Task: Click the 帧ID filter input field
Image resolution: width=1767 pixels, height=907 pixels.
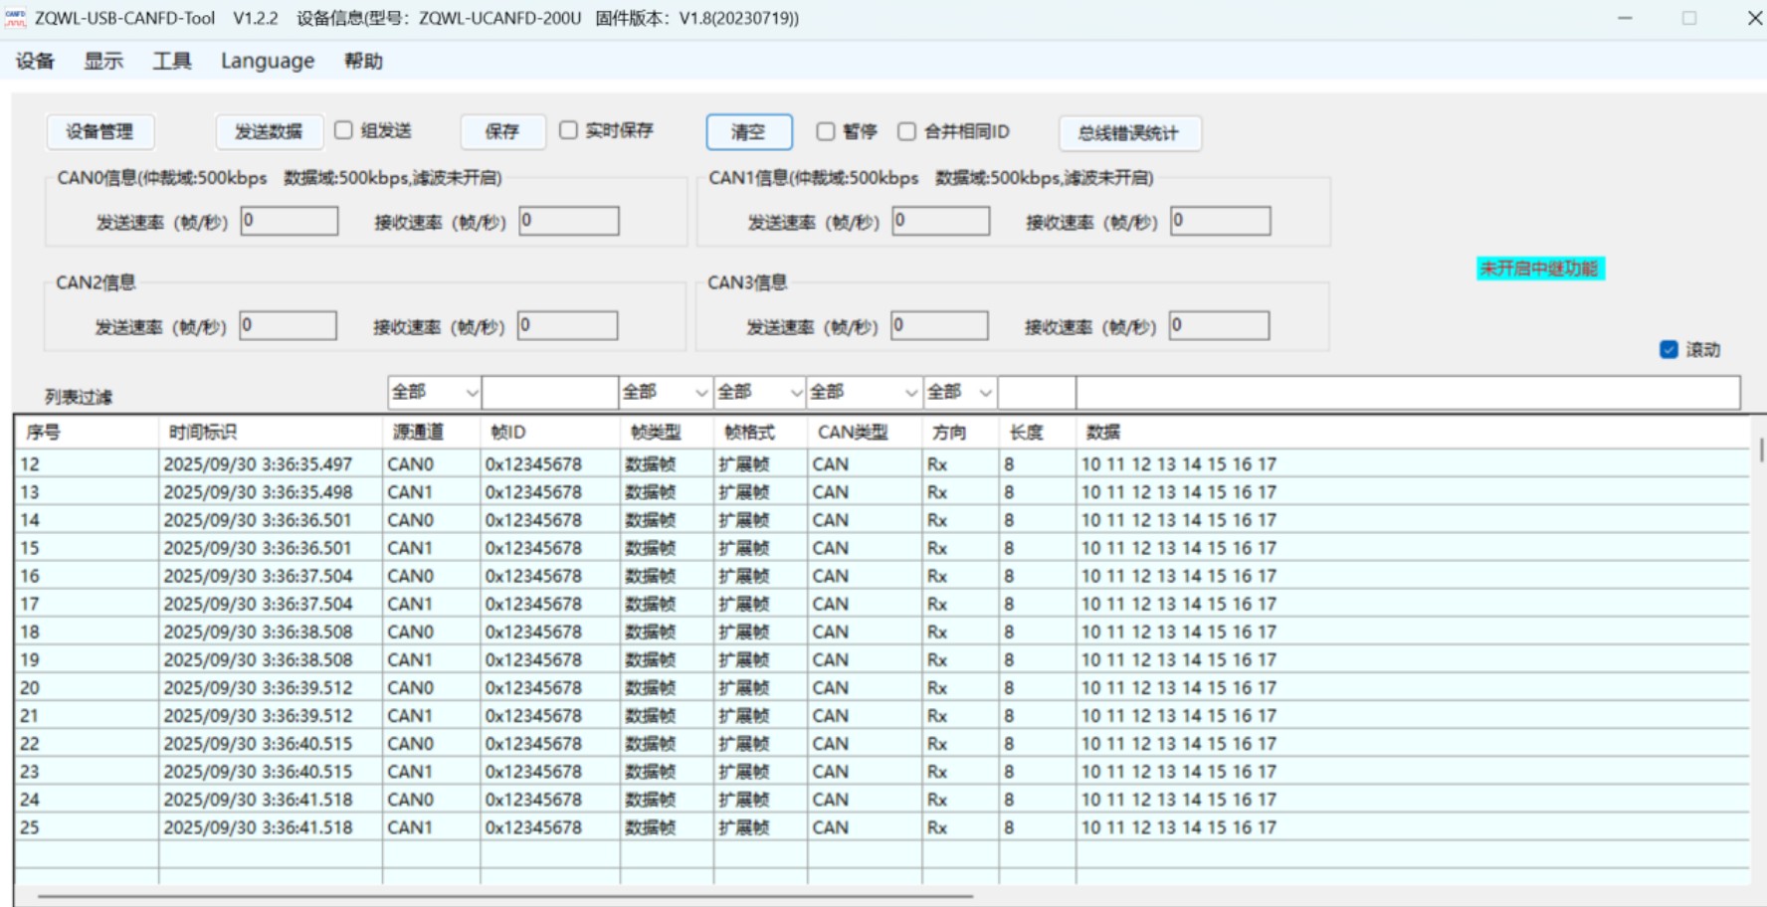Action: click(549, 393)
